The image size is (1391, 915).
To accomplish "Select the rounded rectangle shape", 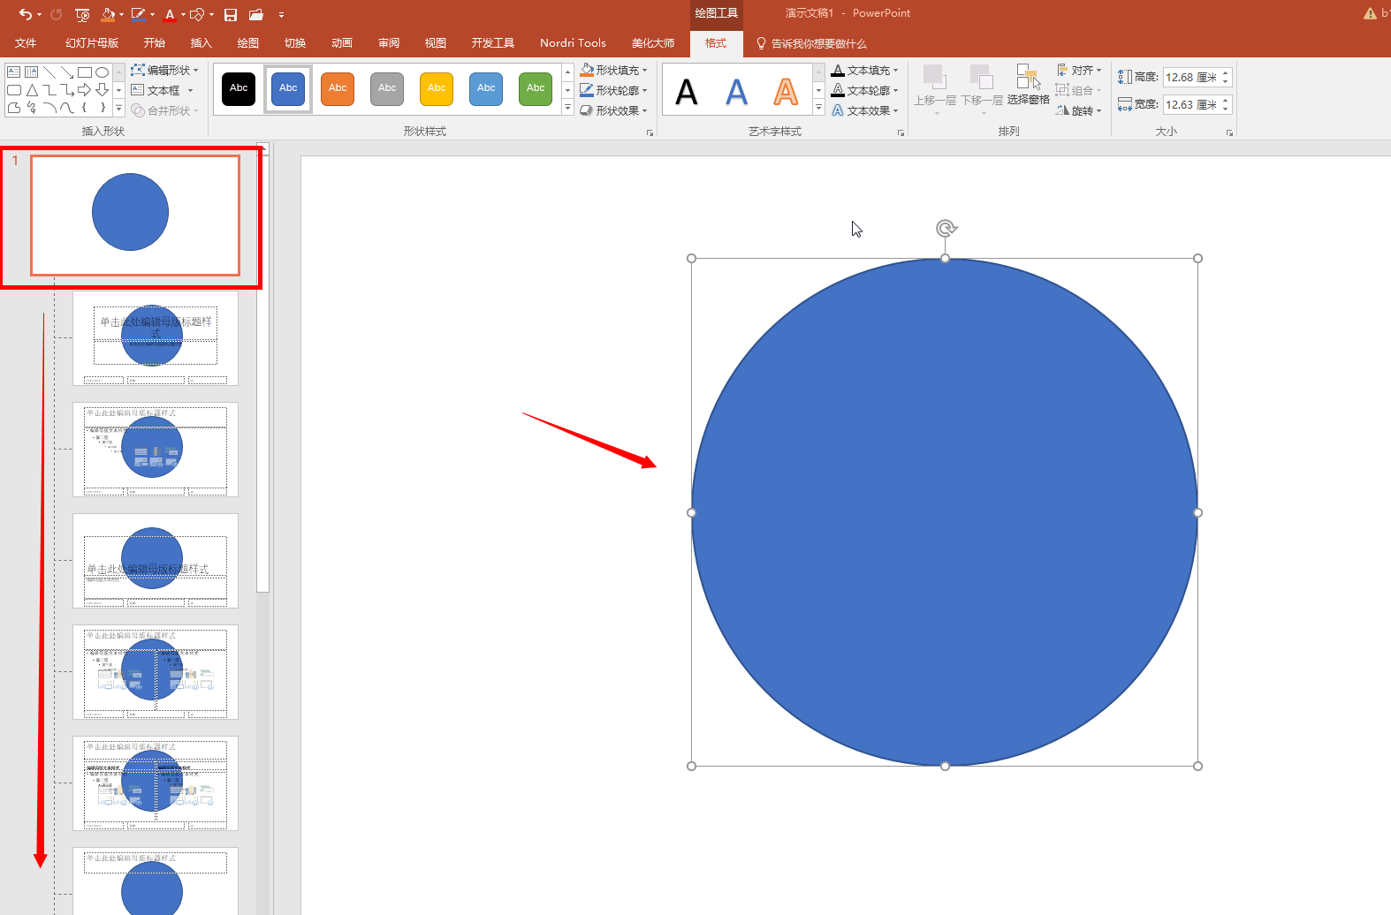I will click(14, 90).
